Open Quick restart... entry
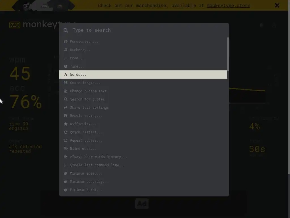This screenshot has width=290, height=218. pyautogui.click(x=143, y=132)
